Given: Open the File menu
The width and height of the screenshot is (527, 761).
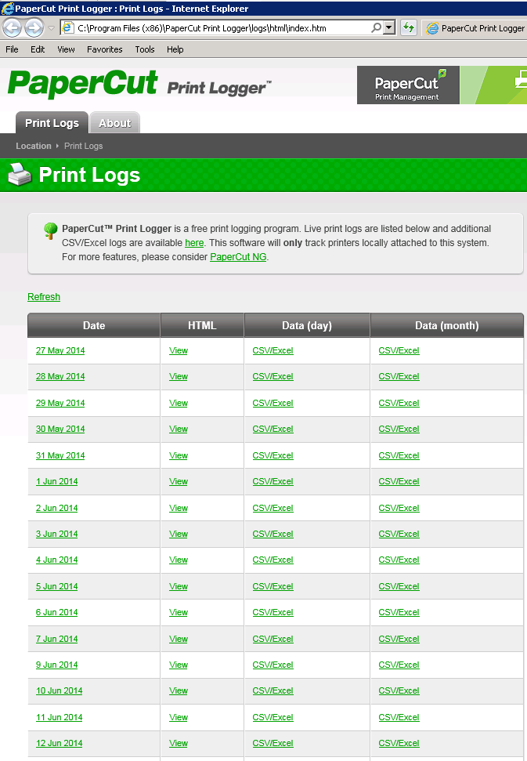Looking at the screenshot, I should click(x=12, y=49).
